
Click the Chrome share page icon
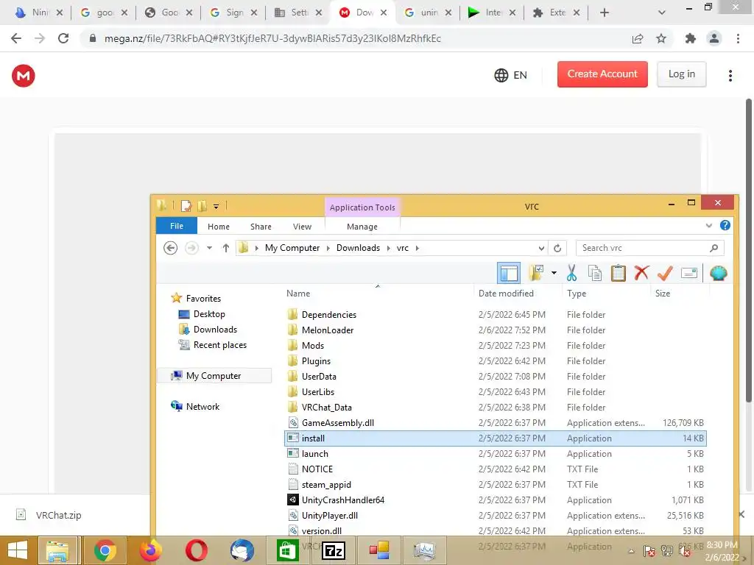click(x=638, y=38)
